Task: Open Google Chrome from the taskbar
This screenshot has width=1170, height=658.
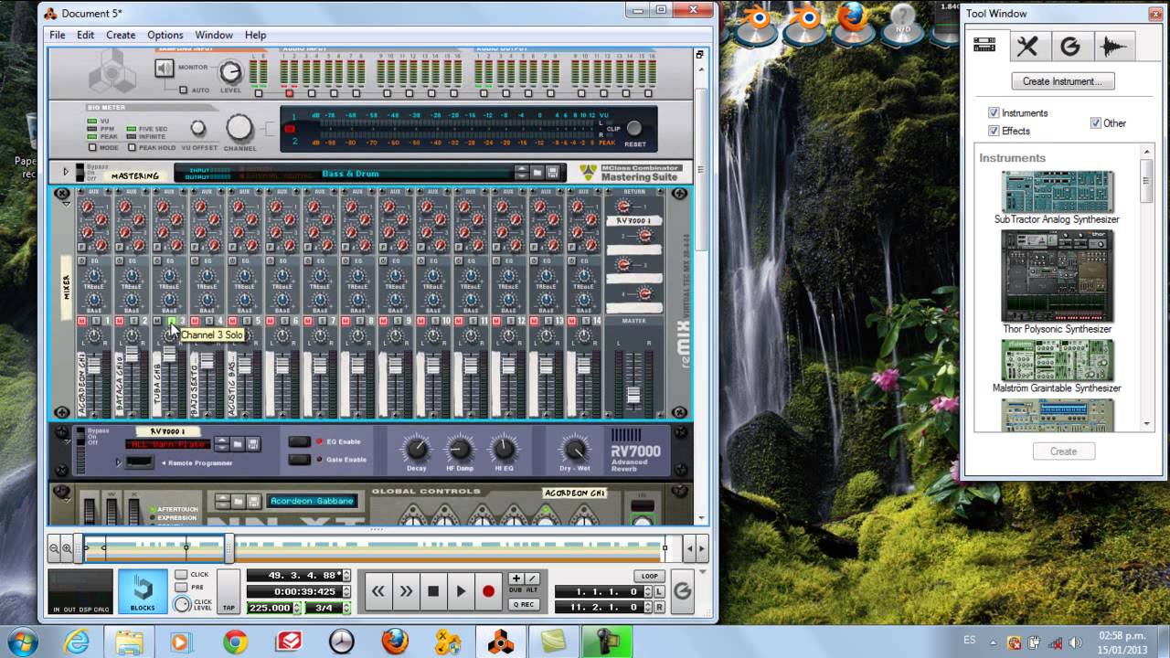Action: [x=236, y=642]
